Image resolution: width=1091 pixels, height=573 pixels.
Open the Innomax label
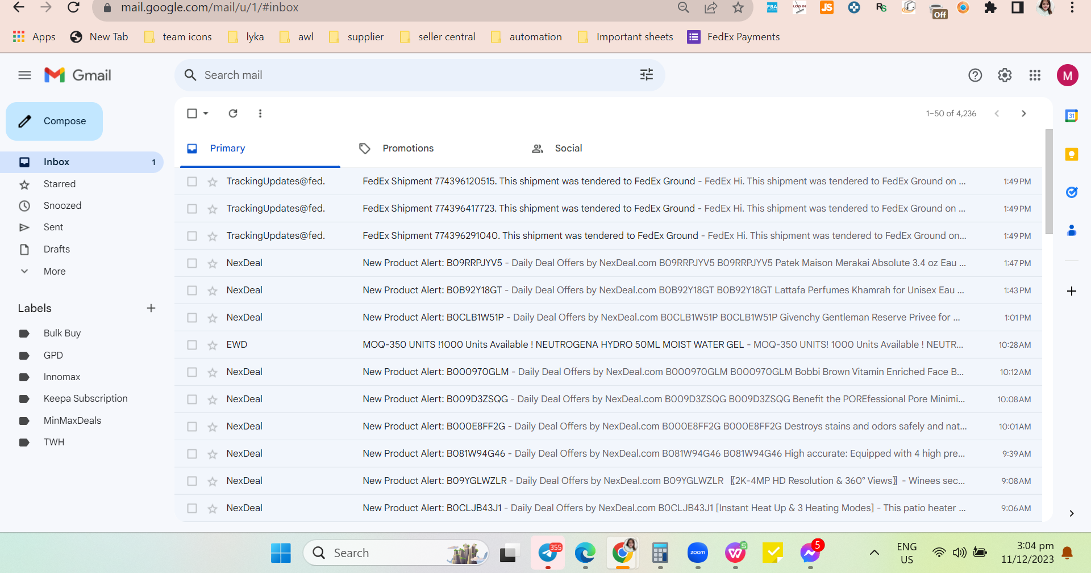62,377
